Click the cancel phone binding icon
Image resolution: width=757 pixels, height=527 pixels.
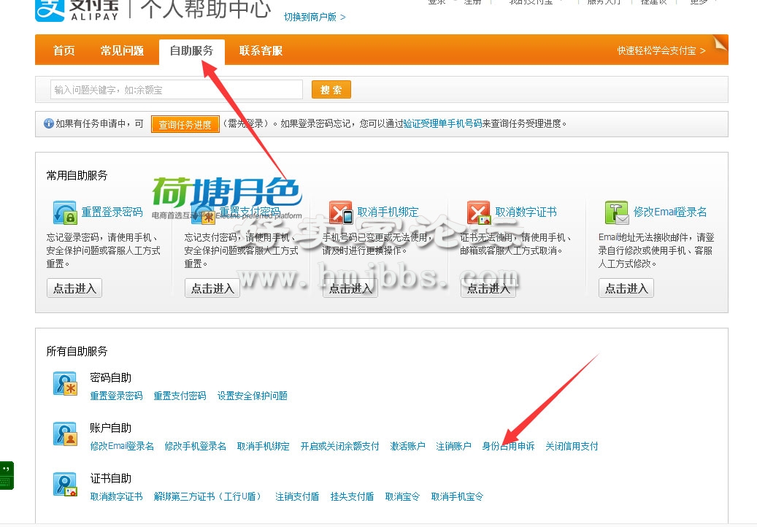pos(340,212)
